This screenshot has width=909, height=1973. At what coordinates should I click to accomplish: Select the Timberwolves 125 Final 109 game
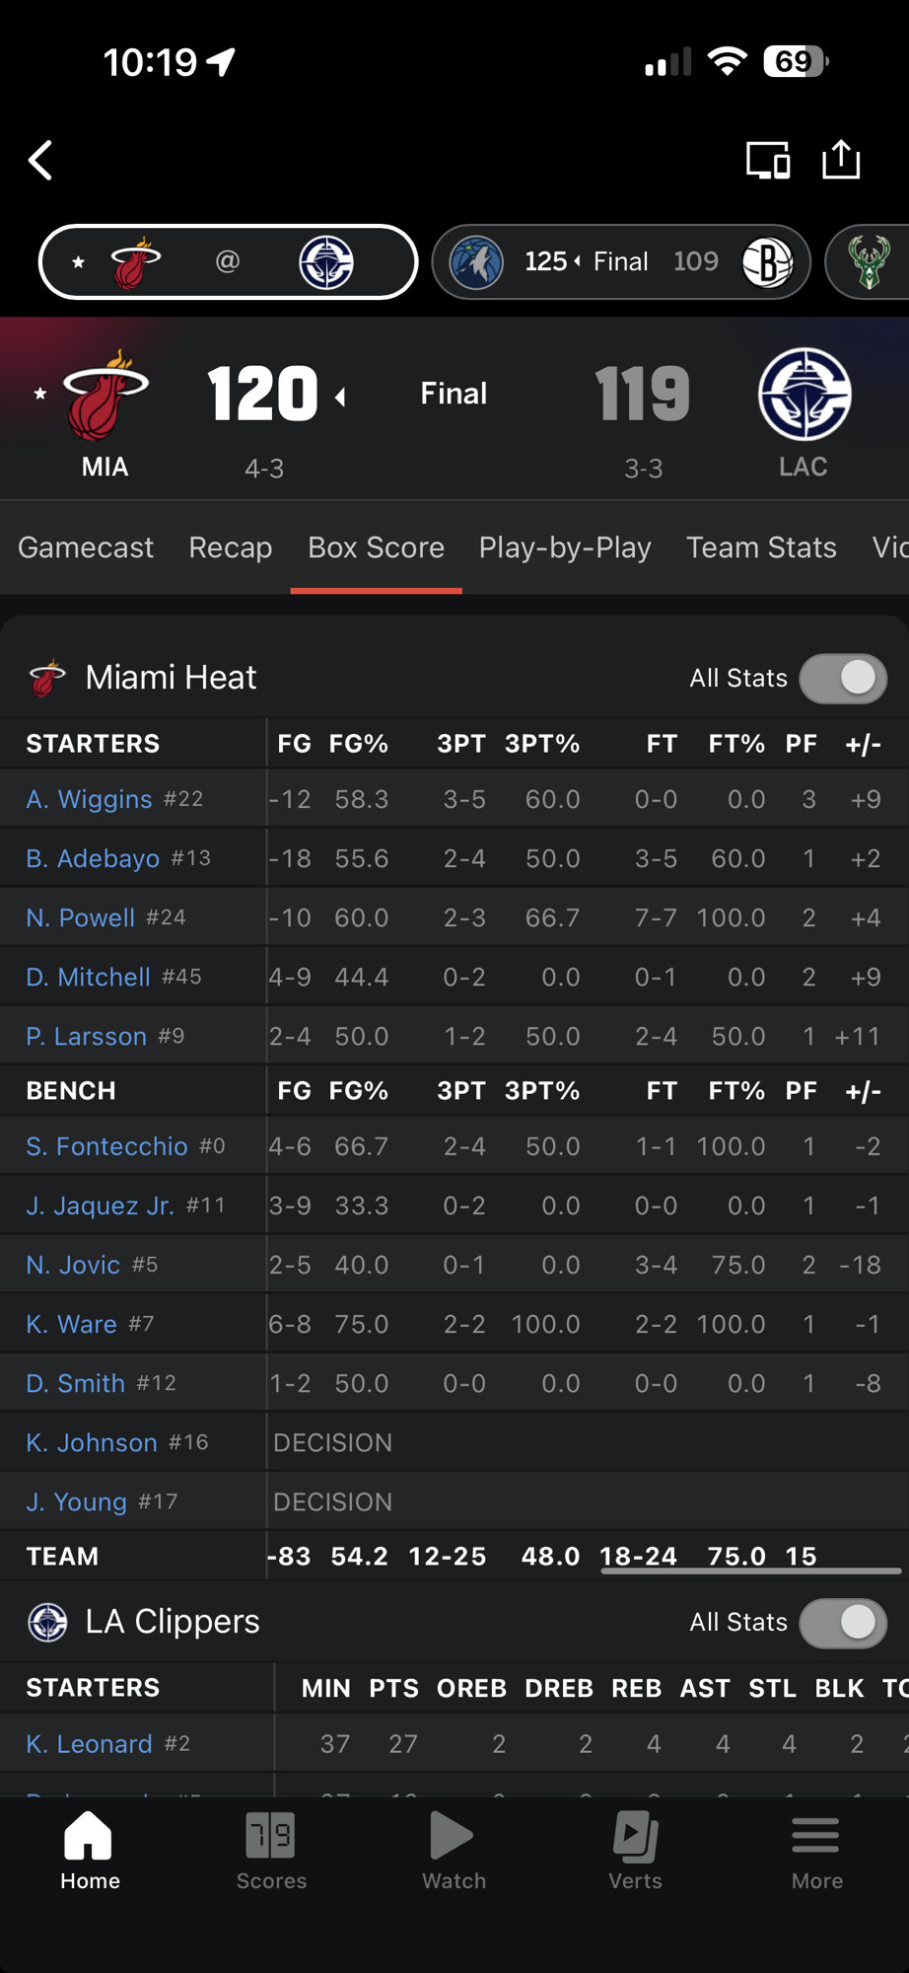(621, 262)
